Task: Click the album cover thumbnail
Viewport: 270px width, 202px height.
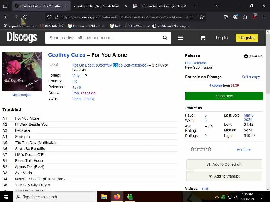Action: tap(22, 71)
